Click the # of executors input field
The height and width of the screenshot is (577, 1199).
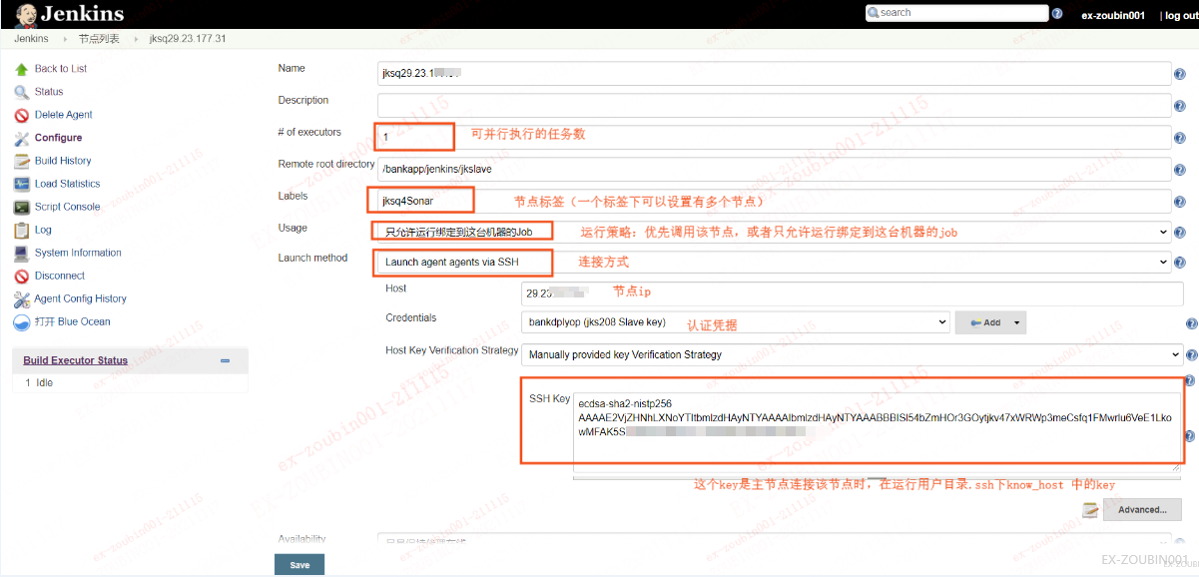coord(774,138)
